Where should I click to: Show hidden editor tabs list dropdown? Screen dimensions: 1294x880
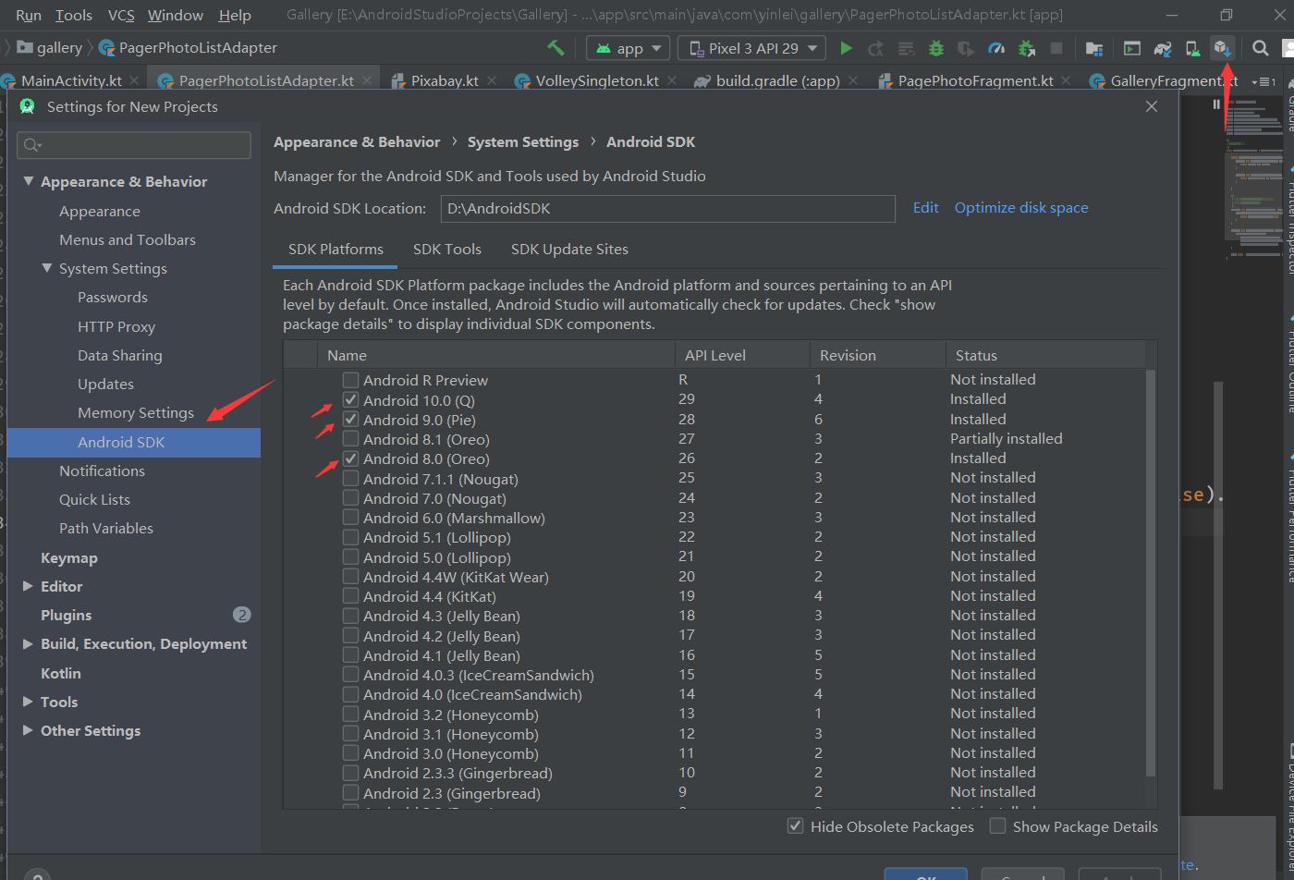point(1263,81)
